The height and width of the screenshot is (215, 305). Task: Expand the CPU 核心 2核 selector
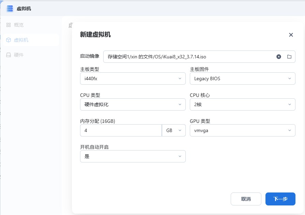click(x=242, y=104)
